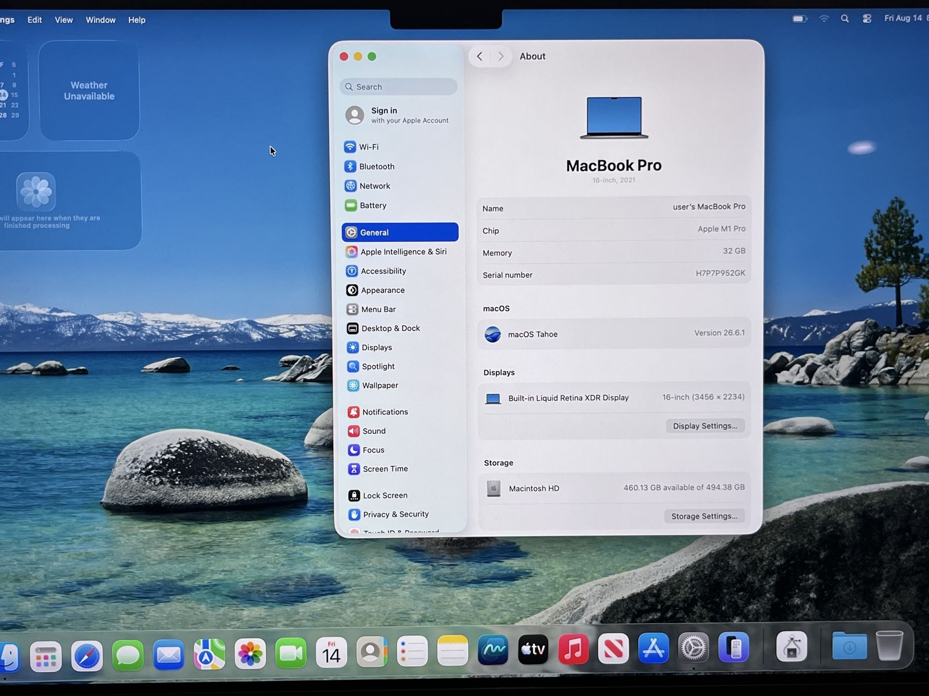
Task: Launch Reminders from the Dock
Action: (x=412, y=651)
